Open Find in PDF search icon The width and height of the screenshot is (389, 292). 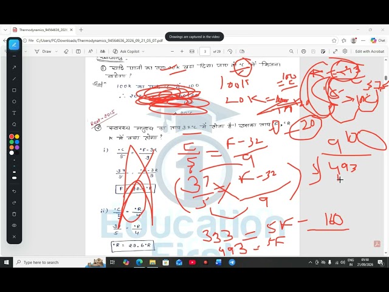(291, 51)
